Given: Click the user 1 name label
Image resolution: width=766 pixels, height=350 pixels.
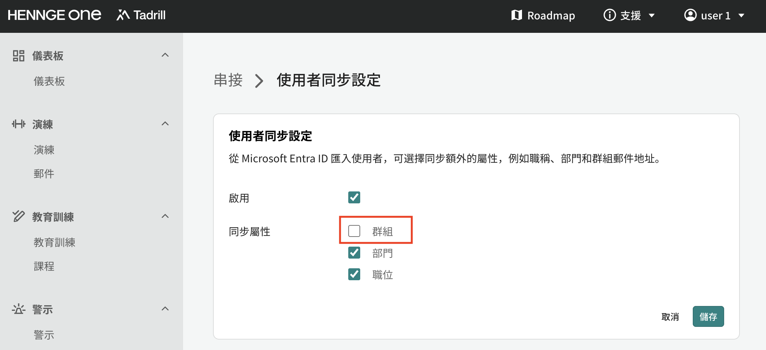Looking at the screenshot, I should click(x=716, y=16).
